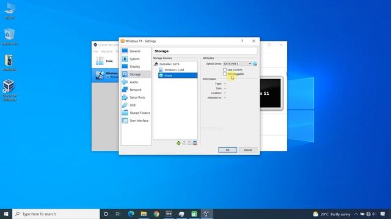Open the Recycle Bin desktop icon
The height and width of the screenshot is (219, 391).
[10, 36]
